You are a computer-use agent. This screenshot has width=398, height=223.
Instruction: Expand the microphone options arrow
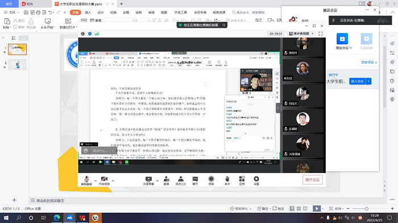coord(96,180)
